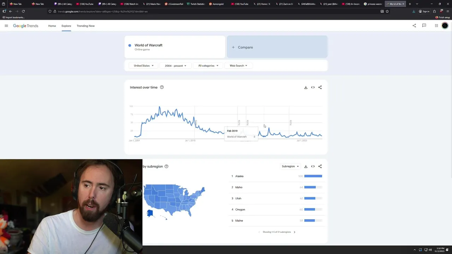Close the World of Warcraft browser tab
Image resolution: width=452 pixels, height=254 pixels.
click(403, 4)
